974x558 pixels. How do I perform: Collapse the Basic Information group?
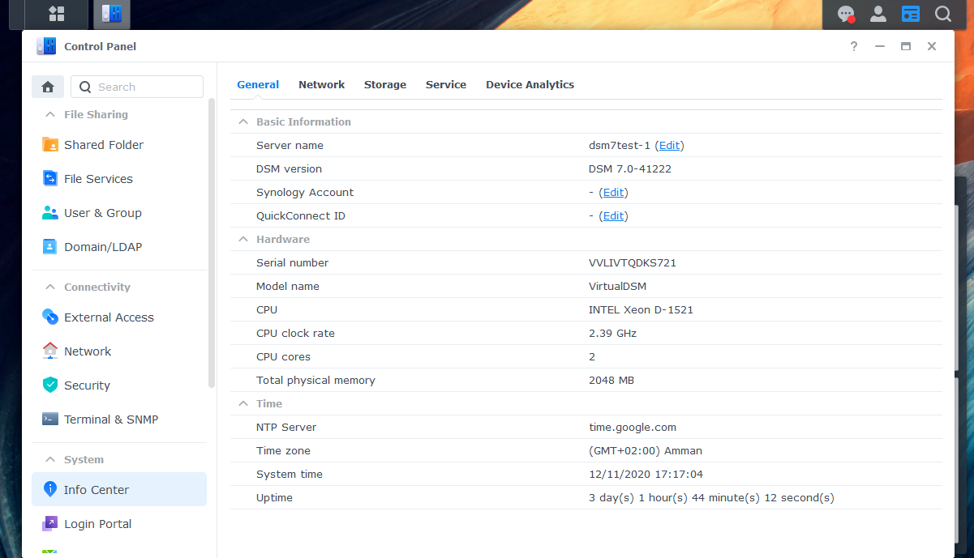(242, 121)
